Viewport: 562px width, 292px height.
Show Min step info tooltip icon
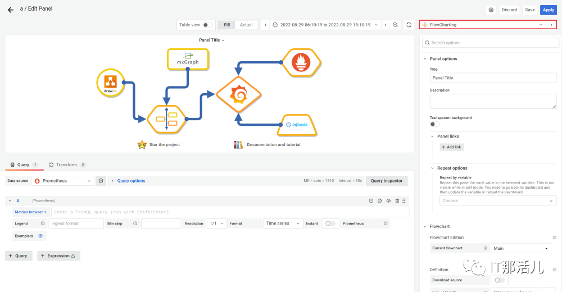[135, 223]
